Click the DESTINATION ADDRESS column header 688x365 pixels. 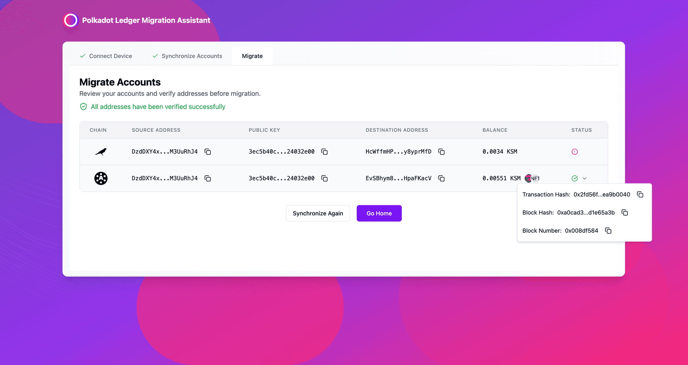(397, 130)
